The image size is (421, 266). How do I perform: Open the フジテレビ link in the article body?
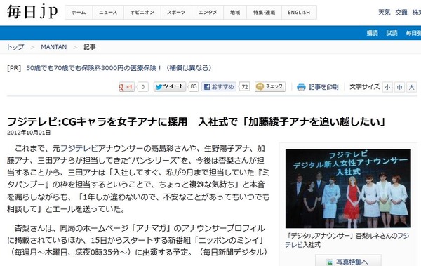(x=79, y=148)
